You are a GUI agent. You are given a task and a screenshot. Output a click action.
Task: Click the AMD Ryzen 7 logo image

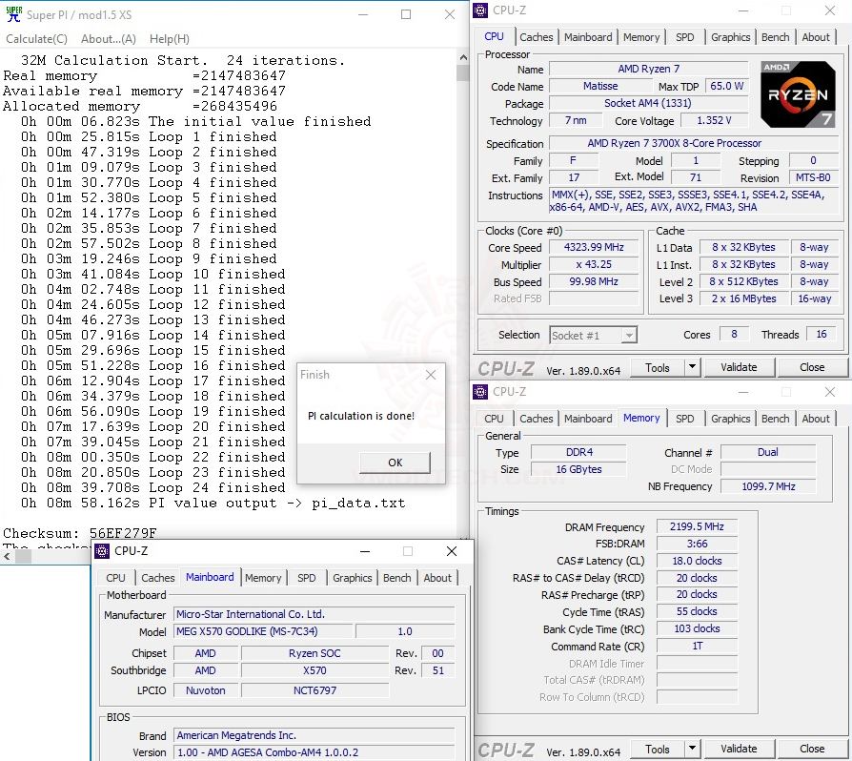(x=798, y=95)
